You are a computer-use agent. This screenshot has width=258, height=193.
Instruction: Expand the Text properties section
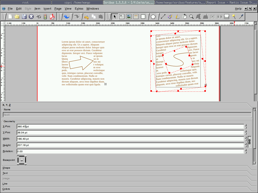tap(5, 173)
